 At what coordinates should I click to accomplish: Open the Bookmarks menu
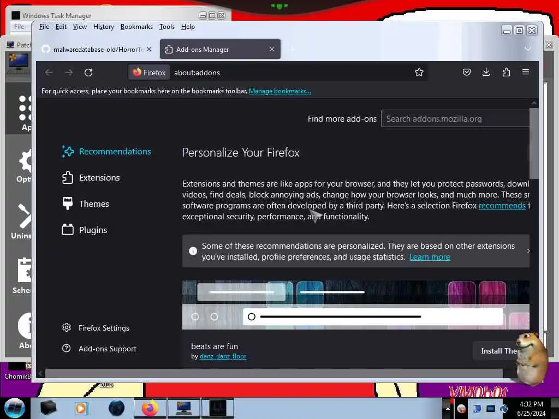pyautogui.click(x=136, y=27)
